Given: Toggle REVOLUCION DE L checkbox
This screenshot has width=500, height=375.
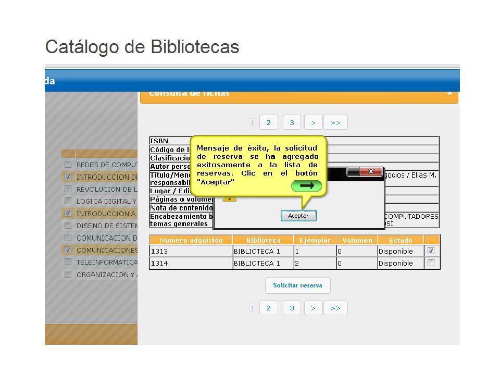Looking at the screenshot, I should pos(68,189).
